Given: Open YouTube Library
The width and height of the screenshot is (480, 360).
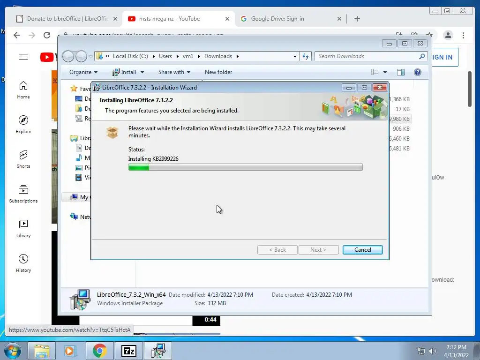Looking at the screenshot, I should pyautogui.click(x=23, y=229).
